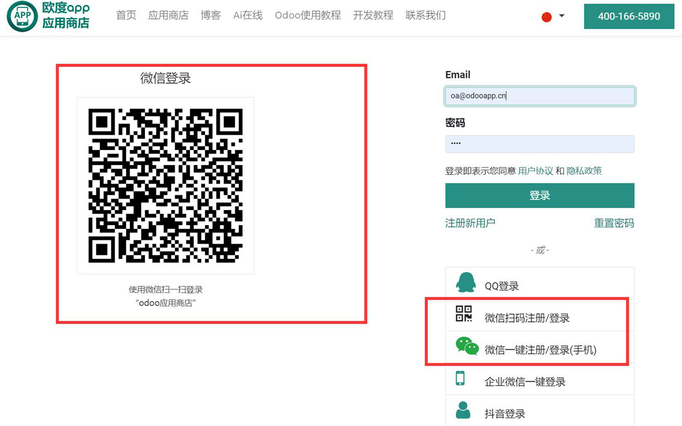Click 注册新用户 link
Image resolution: width=682 pixels, height=426 pixels.
(x=470, y=223)
